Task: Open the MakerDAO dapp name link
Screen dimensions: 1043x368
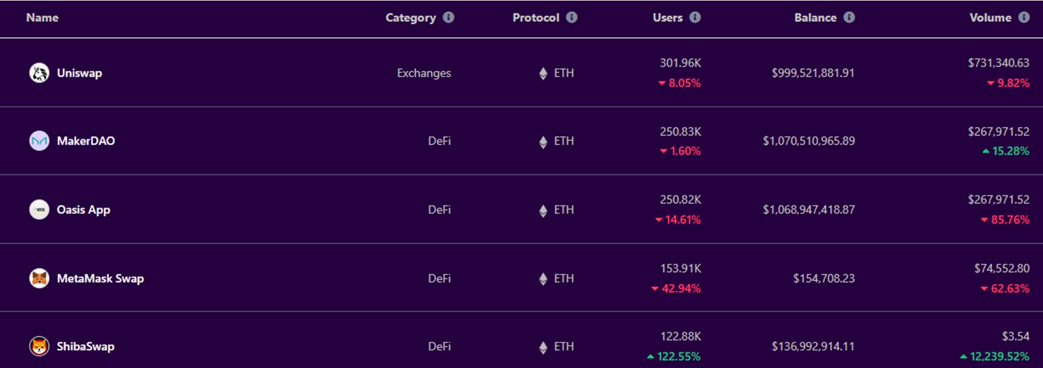Action: (86, 141)
